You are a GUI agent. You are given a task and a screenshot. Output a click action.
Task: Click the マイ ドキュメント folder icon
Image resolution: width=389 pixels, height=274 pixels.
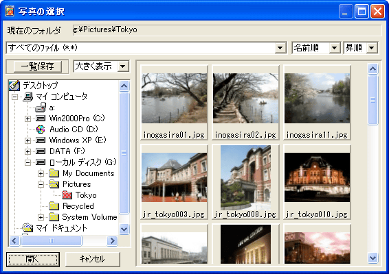27,227
